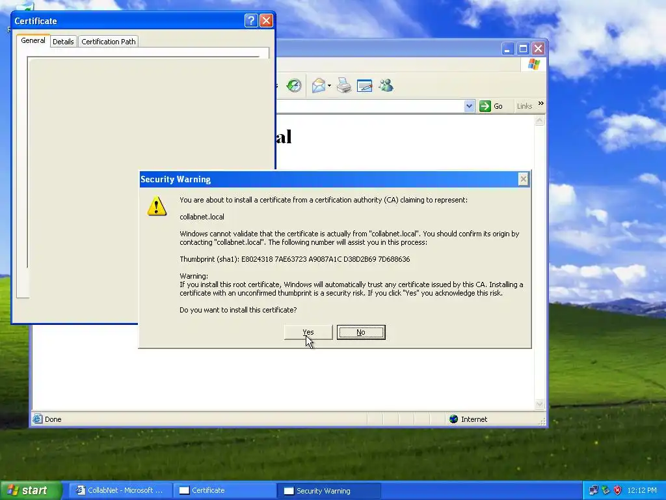666x500 pixels.
Task: Click the address bar input field
Action: click(x=369, y=106)
